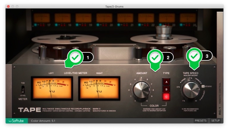The height and width of the screenshot is (130, 229).
Task: Close the Tape/2-Drums plugin window
Action: point(8,6)
